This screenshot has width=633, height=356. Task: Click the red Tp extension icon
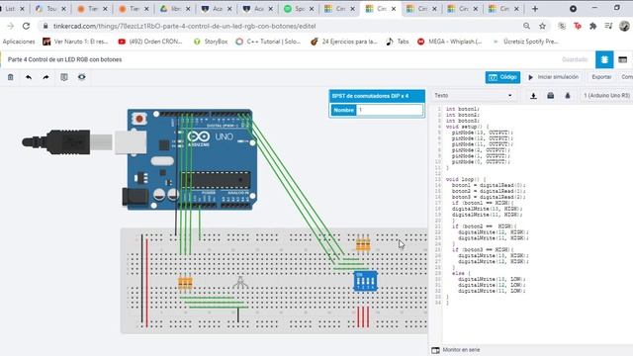[578, 26]
